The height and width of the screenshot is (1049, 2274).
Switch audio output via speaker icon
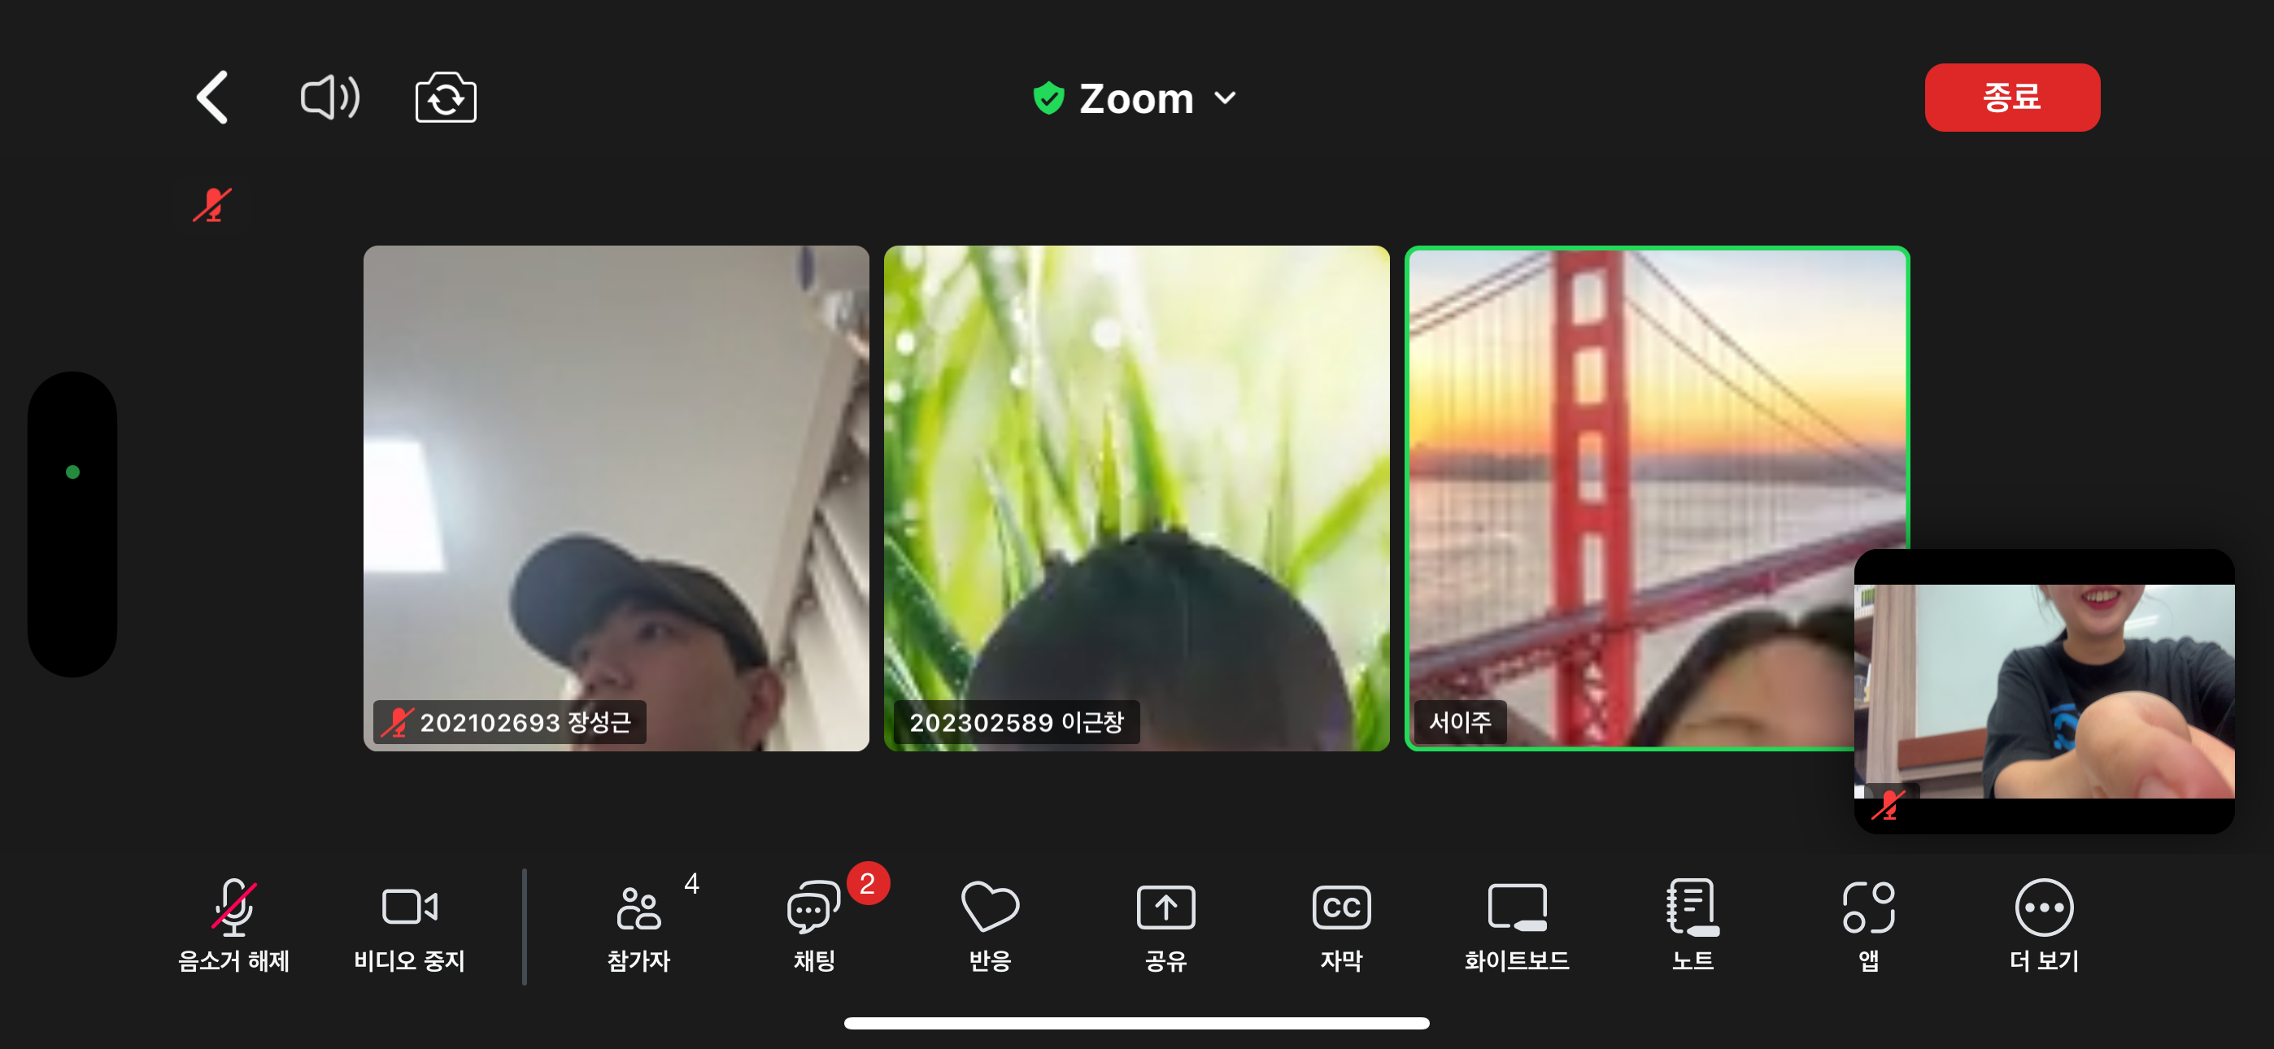click(329, 97)
